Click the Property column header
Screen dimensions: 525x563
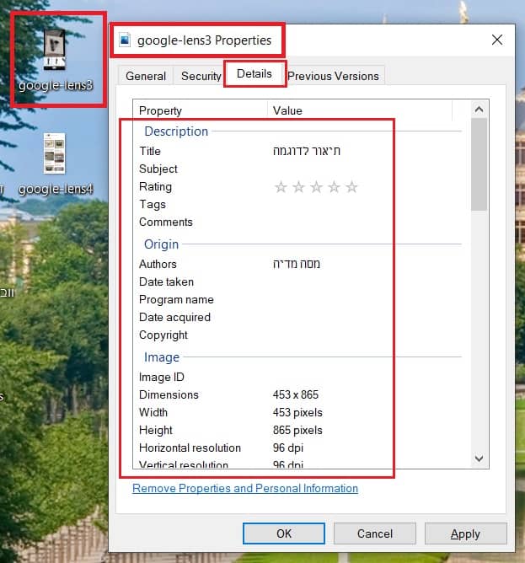pyautogui.click(x=160, y=110)
